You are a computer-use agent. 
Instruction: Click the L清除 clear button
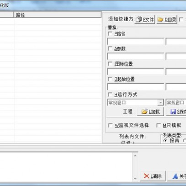click(153, 176)
